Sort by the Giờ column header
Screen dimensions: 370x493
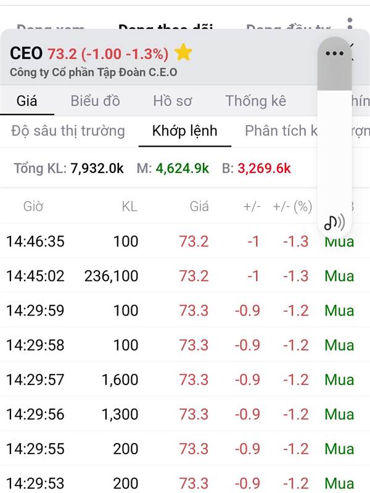click(33, 206)
